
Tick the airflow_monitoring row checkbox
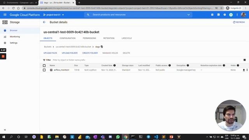tap(44, 70)
